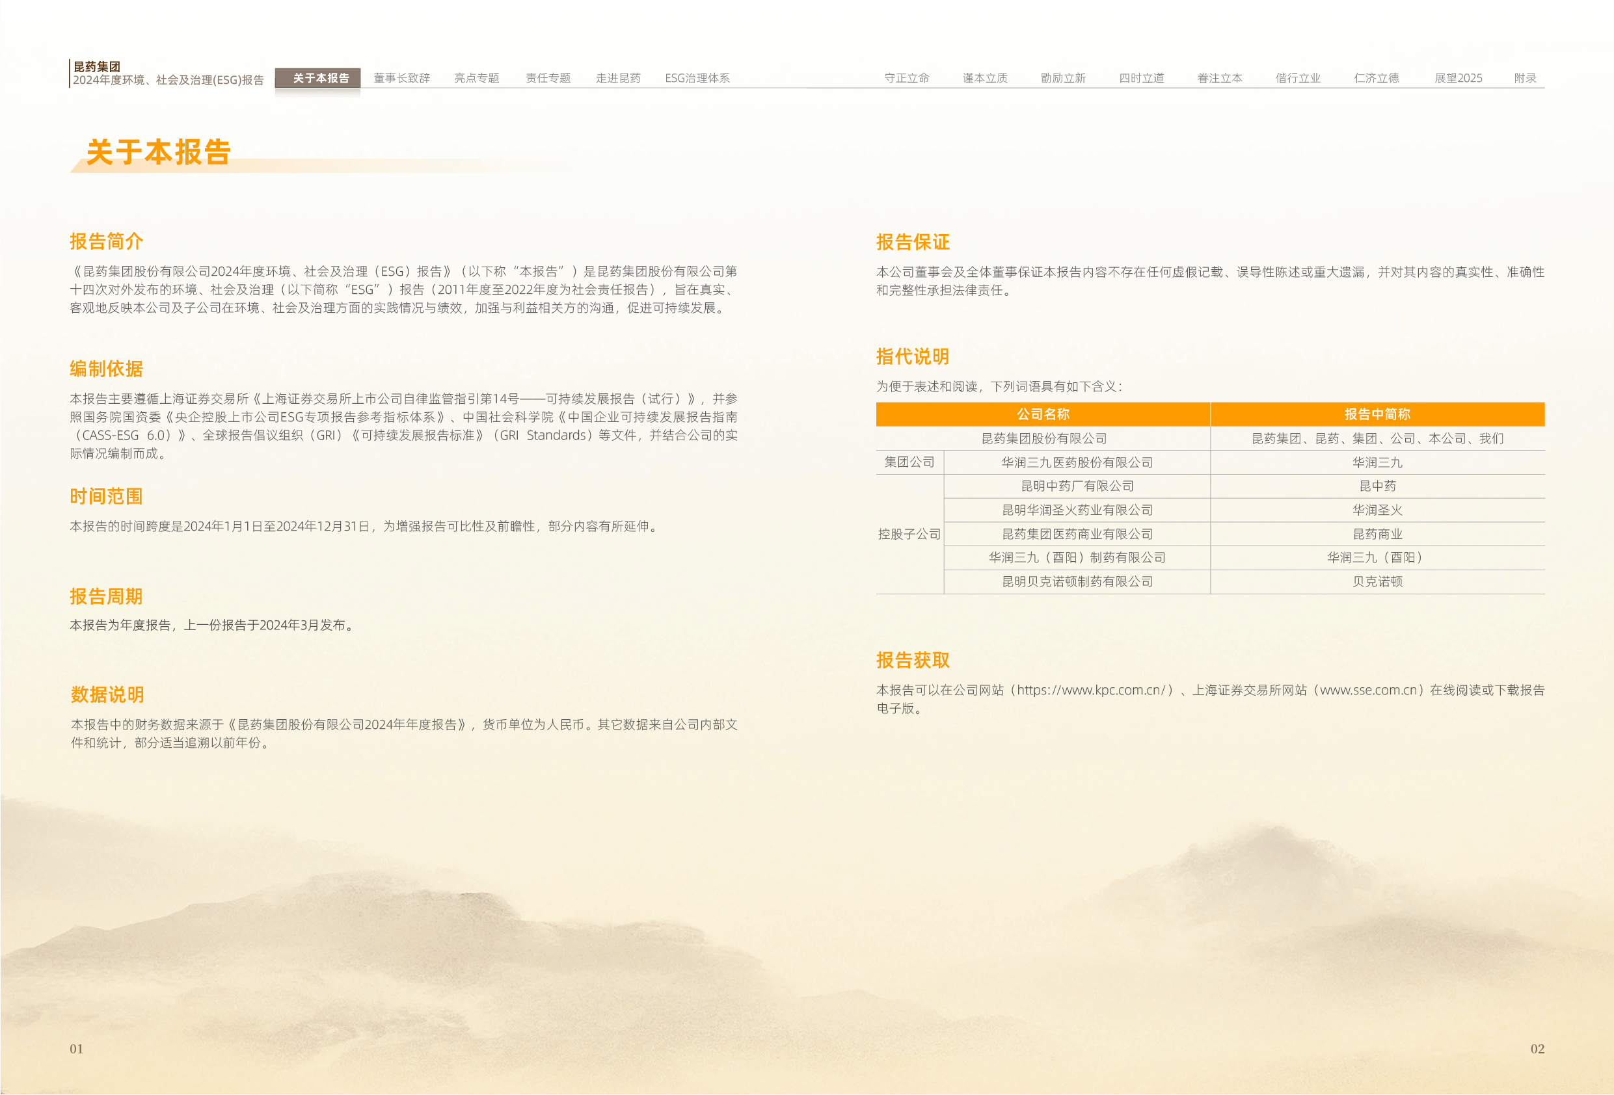
Task: Select the 报告简介 heading
Action: pos(106,241)
